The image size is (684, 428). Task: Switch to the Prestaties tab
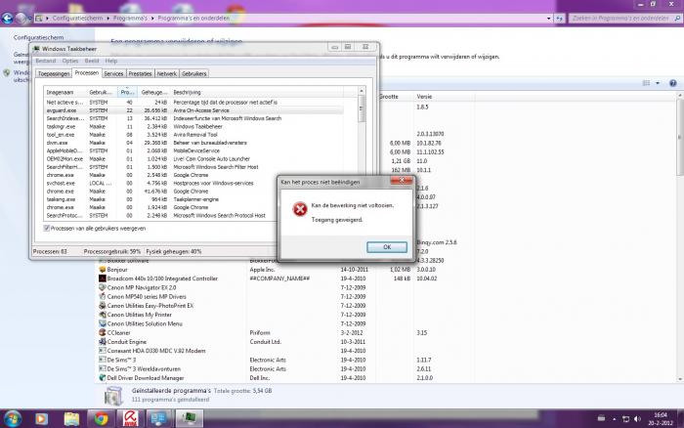tap(140, 73)
